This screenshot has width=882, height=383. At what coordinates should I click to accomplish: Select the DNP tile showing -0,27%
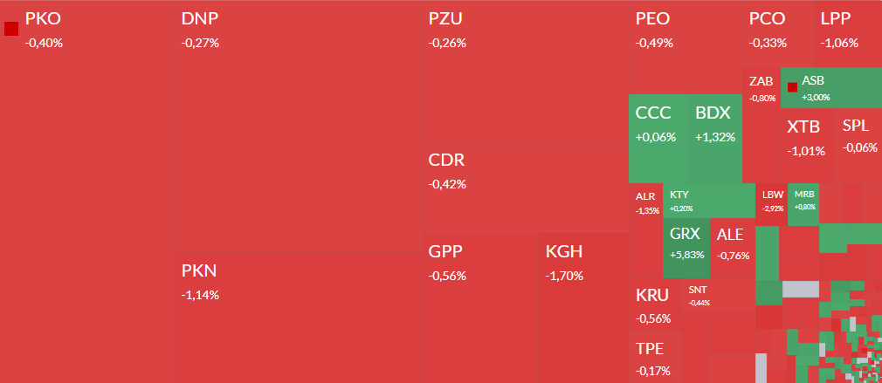click(x=298, y=127)
